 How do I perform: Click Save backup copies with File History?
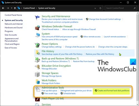click(62, 54)
